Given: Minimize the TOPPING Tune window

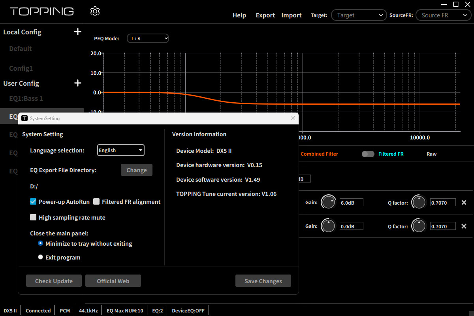Looking at the screenshot, I should [x=444, y=4].
